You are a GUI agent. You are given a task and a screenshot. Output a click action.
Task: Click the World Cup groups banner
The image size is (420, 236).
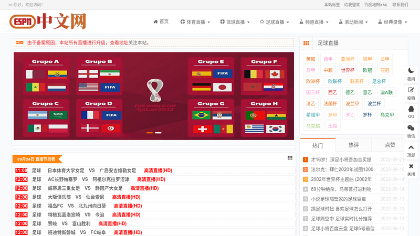[x=154, y=96]
